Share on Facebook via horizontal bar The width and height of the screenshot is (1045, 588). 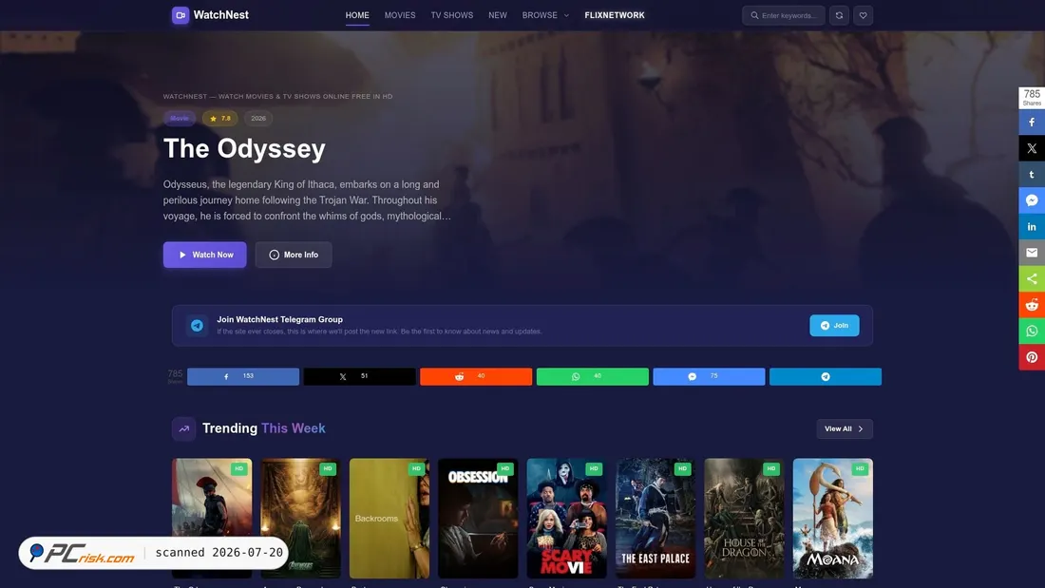click(243, 377)
